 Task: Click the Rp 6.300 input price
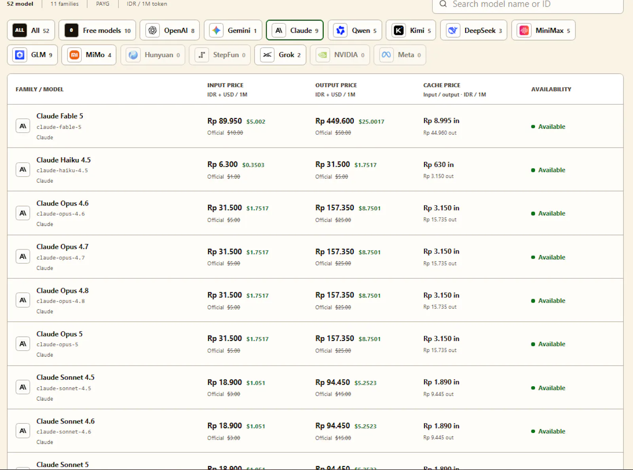click(x=222, y=164)
